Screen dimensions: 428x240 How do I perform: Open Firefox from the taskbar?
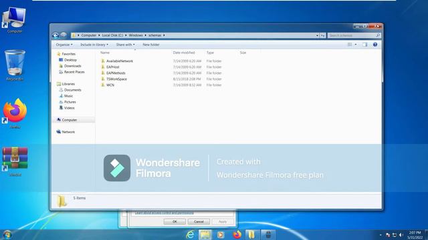pyautogui.click(x=237, y=235)
